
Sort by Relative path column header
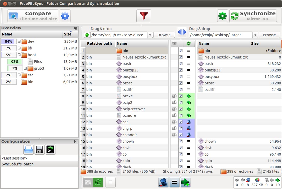click(x=99, y=43)
